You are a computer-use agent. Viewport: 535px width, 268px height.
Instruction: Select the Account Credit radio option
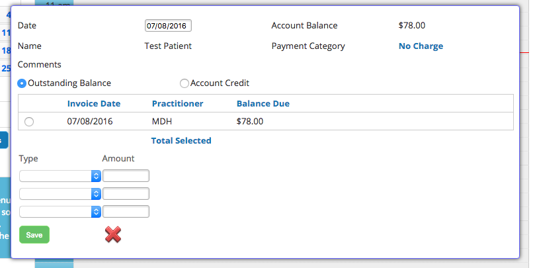point(185,83)
